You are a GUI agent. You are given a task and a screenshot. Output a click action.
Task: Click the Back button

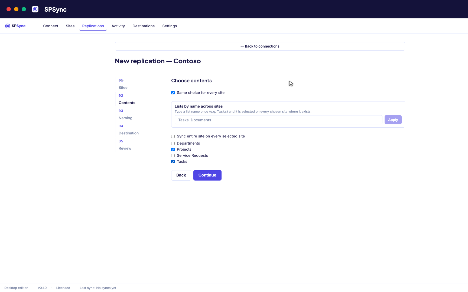click(x=181, y=175)
